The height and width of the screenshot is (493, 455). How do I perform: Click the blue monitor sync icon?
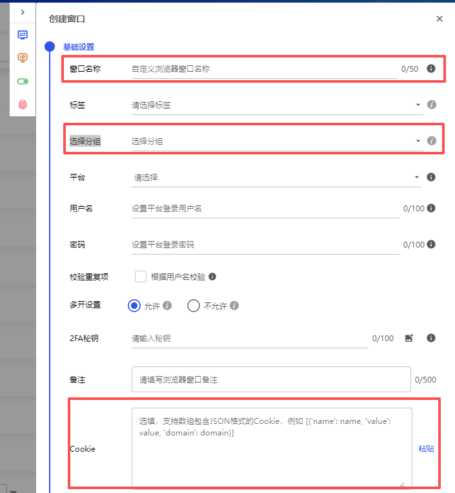click(x=23, y=35)
